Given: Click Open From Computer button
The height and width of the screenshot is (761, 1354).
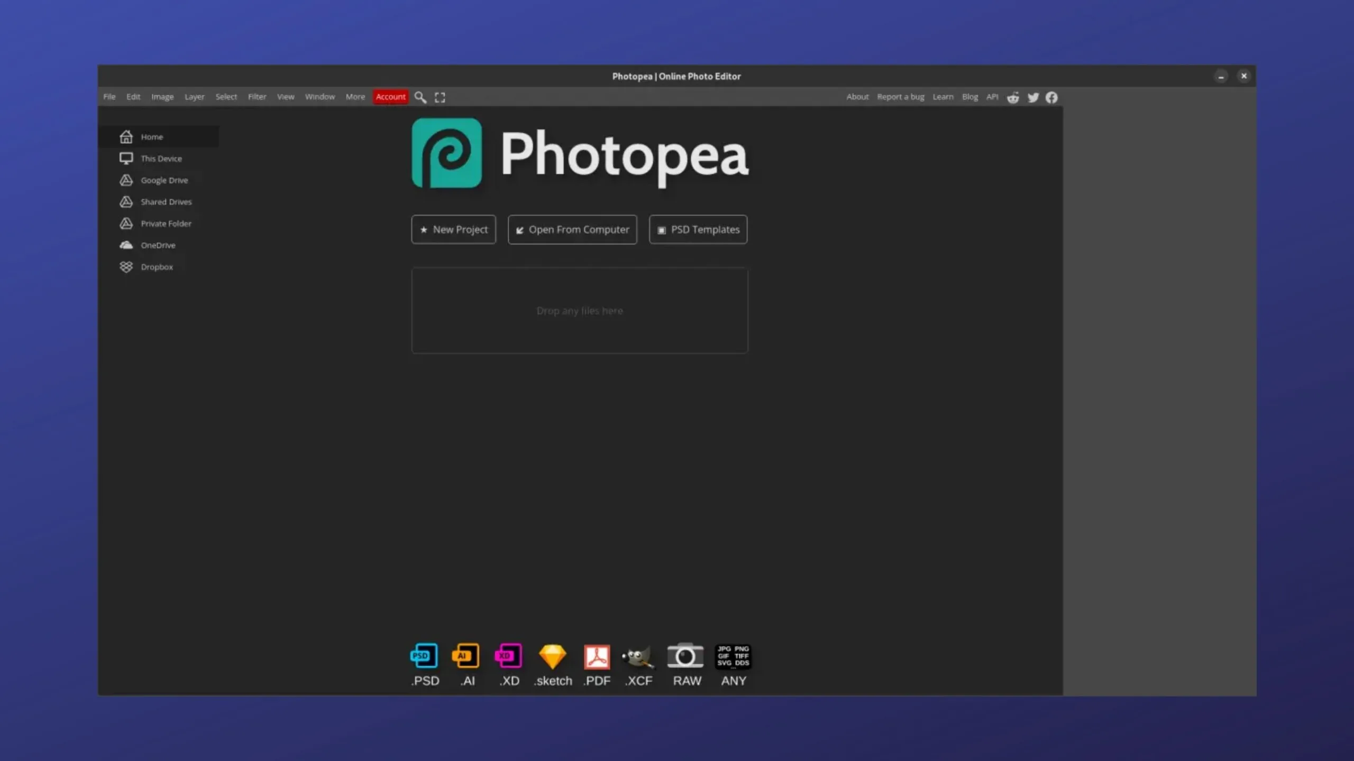Looking at the screenshot, I should [572, 229].
